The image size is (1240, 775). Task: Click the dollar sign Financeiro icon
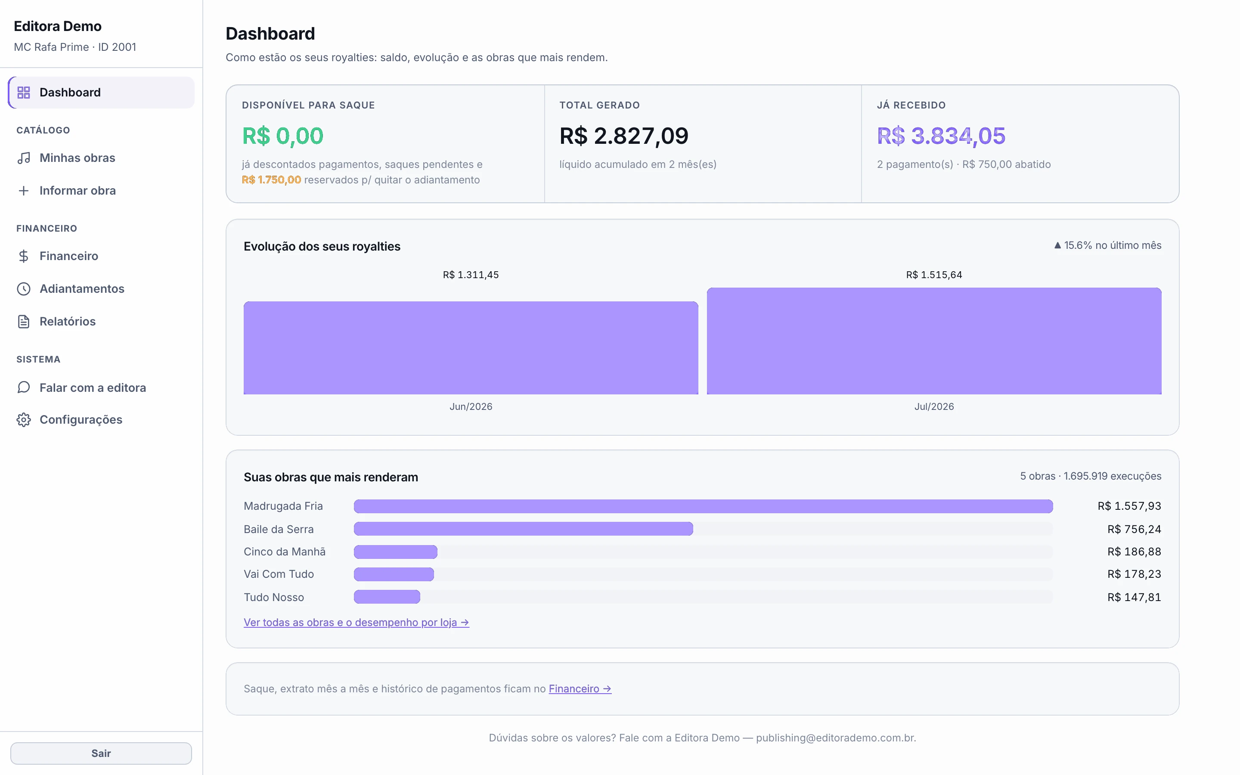pyautogui.click(x=24, y=256)
